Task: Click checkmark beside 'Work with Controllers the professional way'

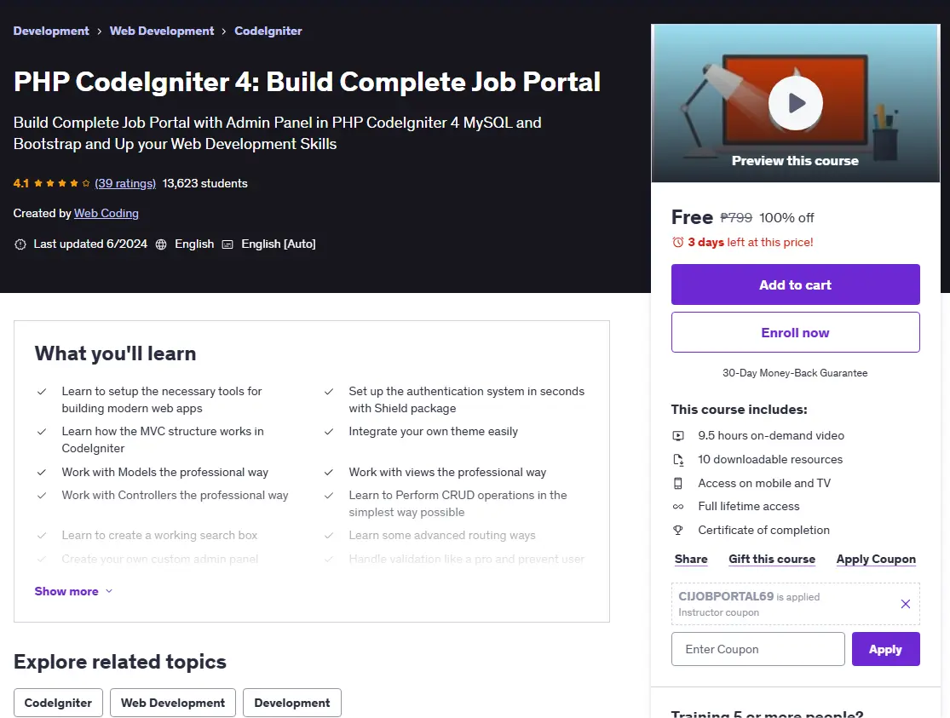Action: click(x=42, y=495)
